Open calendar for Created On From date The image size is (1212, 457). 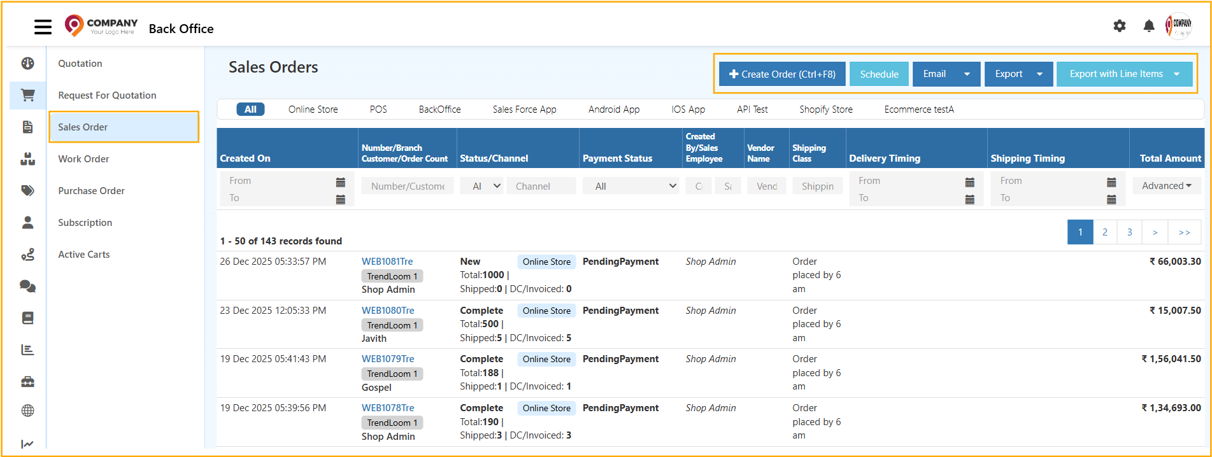(x=340, y=182)
